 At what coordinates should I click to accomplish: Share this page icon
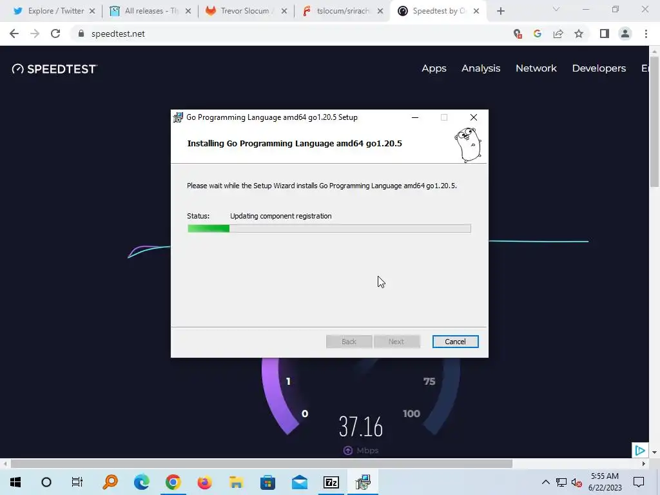(x=558, y=34)
